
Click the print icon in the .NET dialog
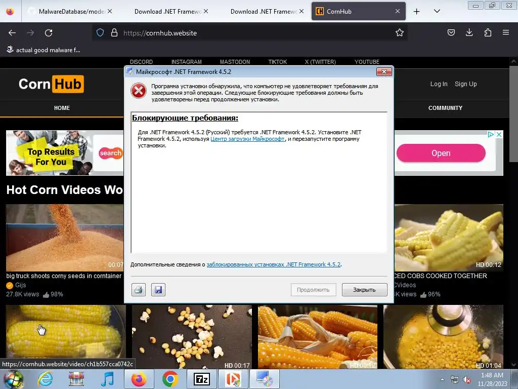[139, 290]
